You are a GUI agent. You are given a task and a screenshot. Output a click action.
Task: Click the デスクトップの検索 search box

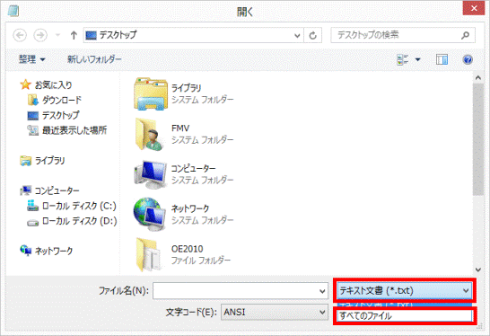403,35
